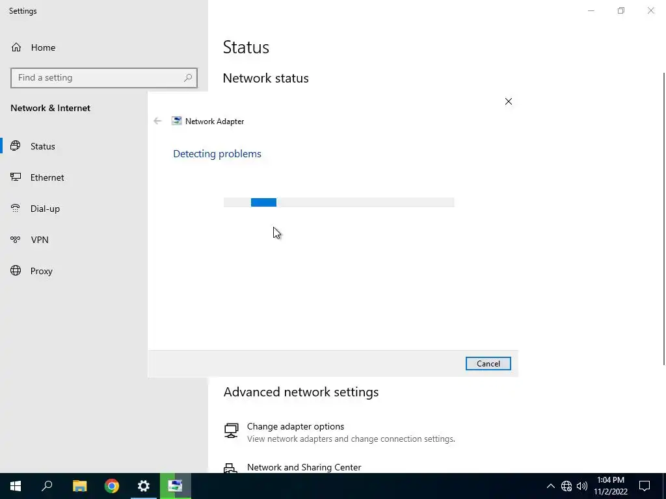The width and height of the screenshot is (666, 499).
Task: Click the Home house icon
Action: pos(16,47)
